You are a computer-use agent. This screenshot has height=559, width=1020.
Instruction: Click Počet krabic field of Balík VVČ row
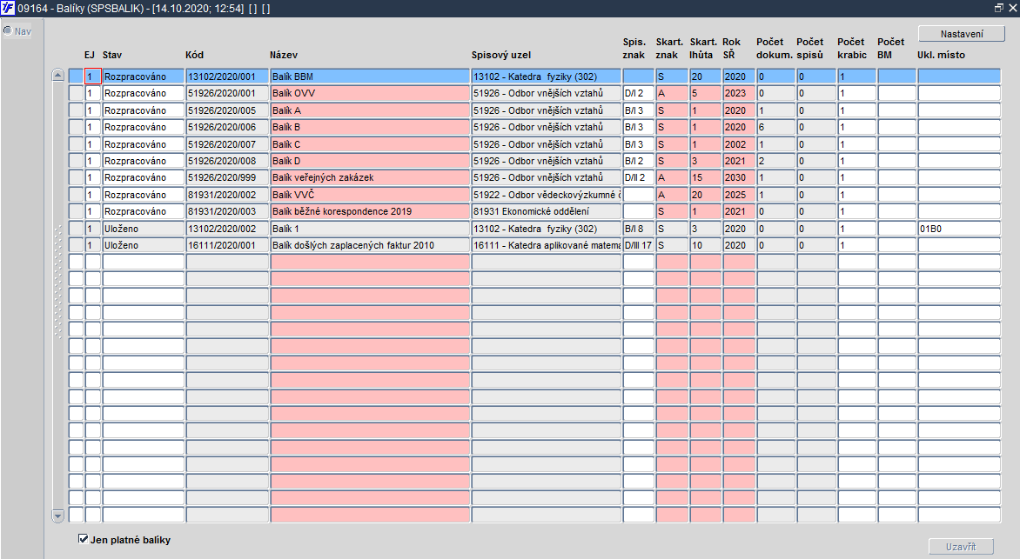[x=856, y=195]
